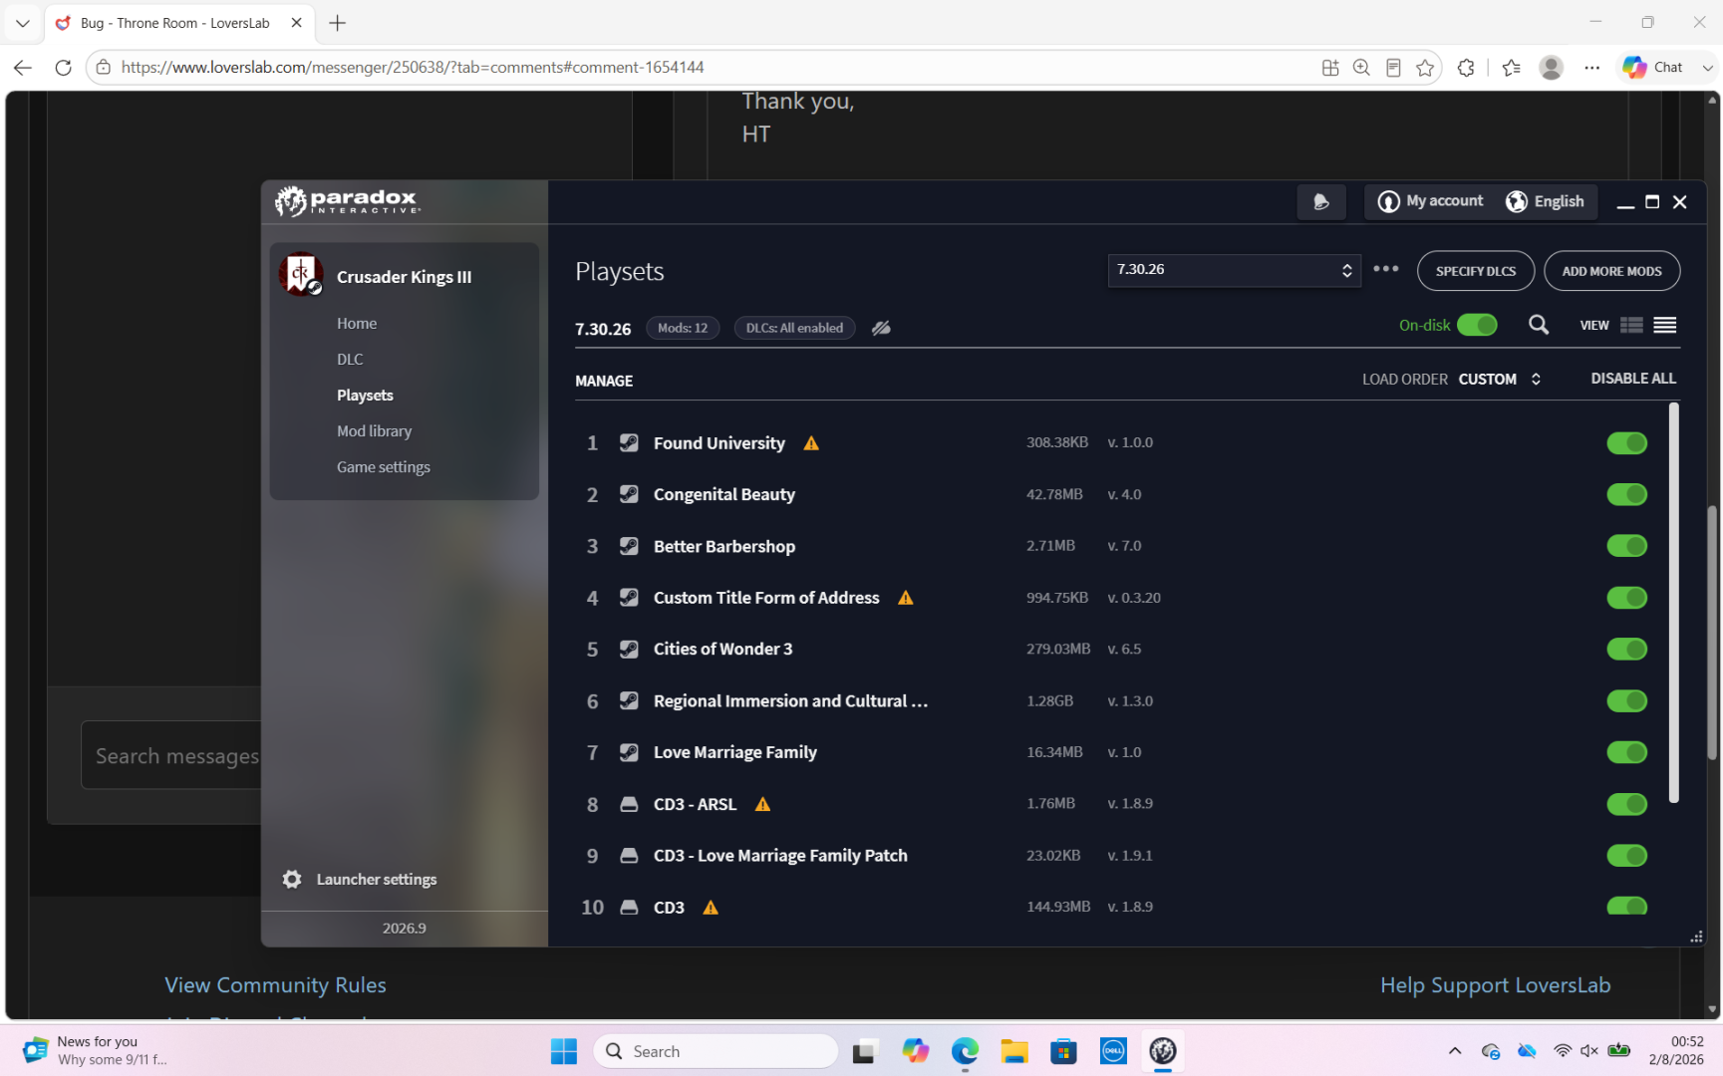This screenshot has height=1076, width=1723.
Task: Open the Edge split screen icon
Action: (1330, 68)
